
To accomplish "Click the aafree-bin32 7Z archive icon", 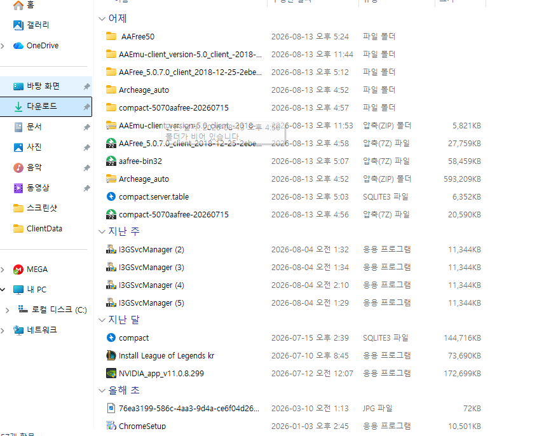I will pos(111,161).
